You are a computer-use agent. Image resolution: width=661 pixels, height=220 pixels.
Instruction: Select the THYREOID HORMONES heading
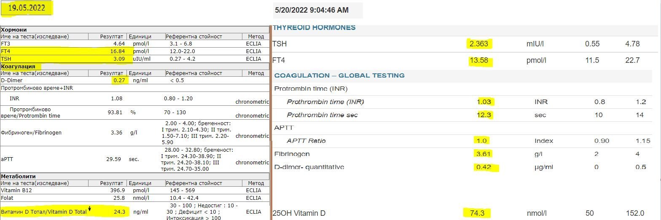[314, 28]
